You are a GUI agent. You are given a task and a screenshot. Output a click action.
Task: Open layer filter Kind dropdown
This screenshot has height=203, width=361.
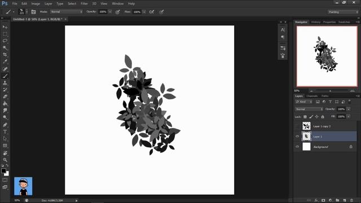pyautogui.click(x=303, y=101)
